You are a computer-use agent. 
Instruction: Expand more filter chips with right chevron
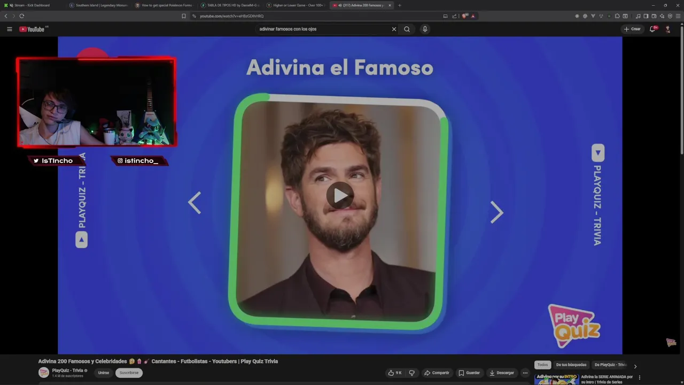click(635, 366)
